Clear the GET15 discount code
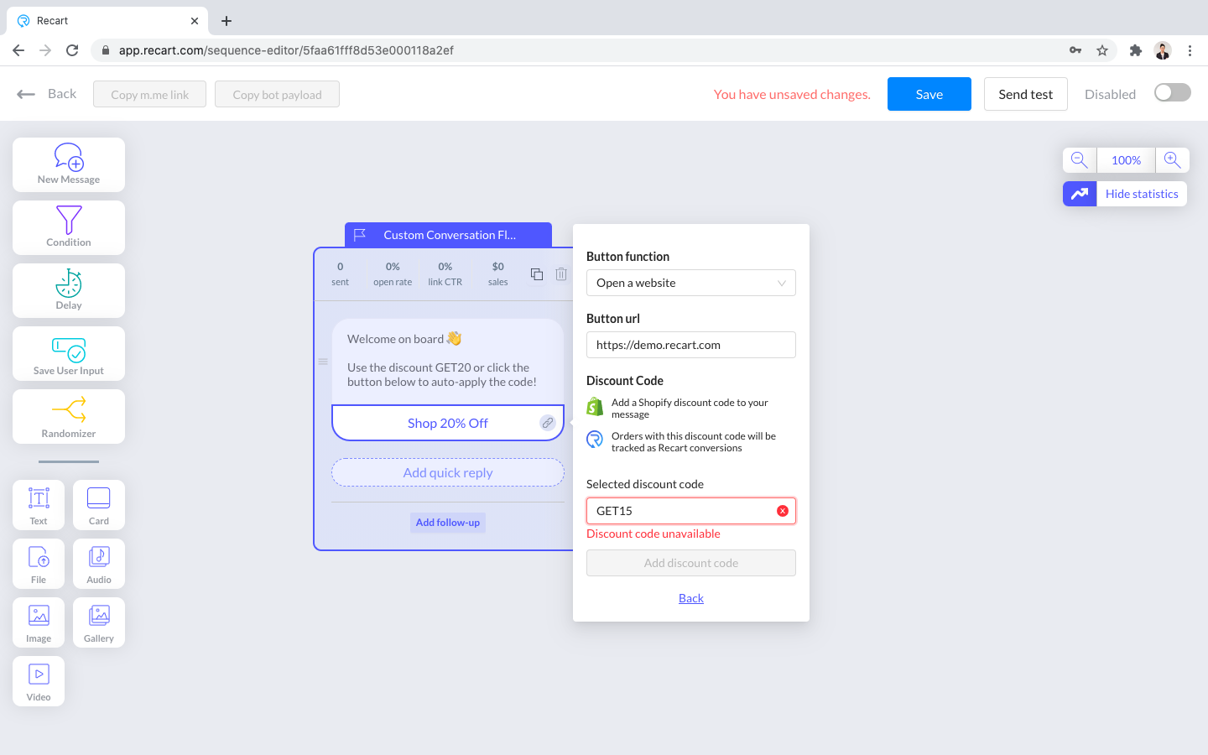1208x755 pixels. point(783,511)
